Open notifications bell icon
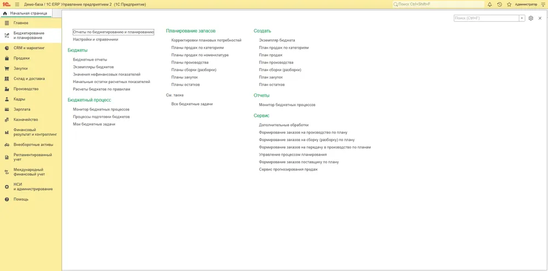The height and width of the screenshot is (271, 548). (489, 4)
